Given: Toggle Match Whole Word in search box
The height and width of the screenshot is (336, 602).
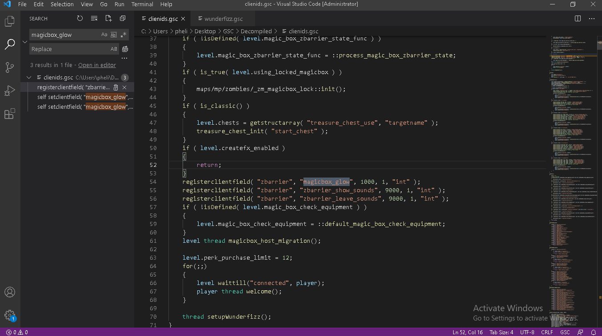Looking at the screenshot, I should [114, 35].
